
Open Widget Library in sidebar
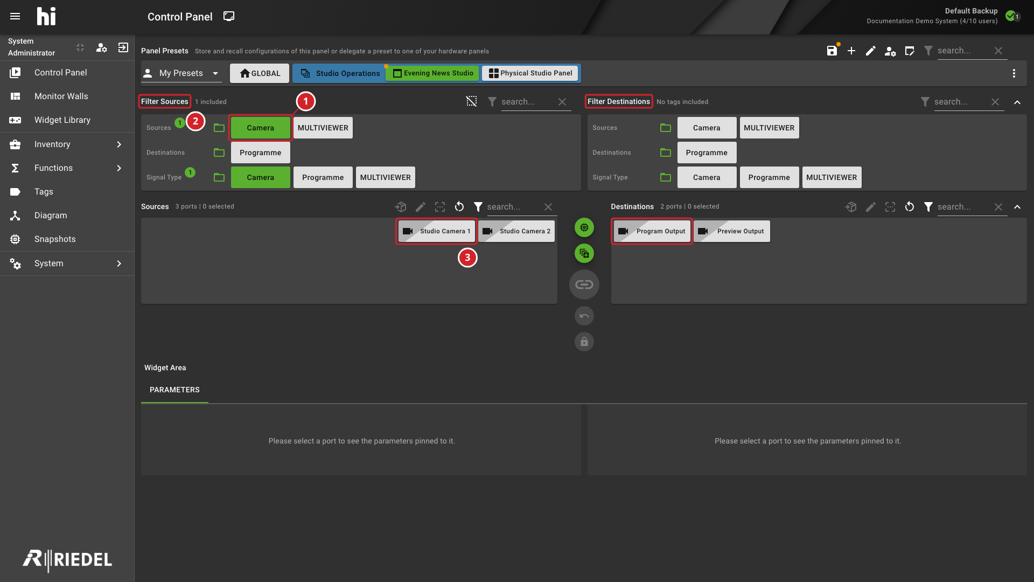point(67,120)
